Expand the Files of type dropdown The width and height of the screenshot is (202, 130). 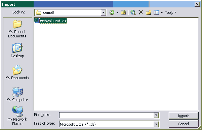click(x=156, y=124)
